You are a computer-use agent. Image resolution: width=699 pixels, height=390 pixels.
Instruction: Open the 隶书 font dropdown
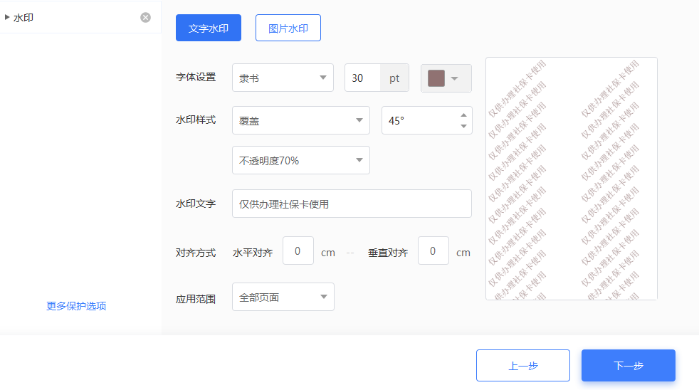[283, 78]
